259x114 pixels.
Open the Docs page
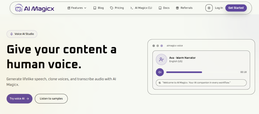tap(164, 8)
